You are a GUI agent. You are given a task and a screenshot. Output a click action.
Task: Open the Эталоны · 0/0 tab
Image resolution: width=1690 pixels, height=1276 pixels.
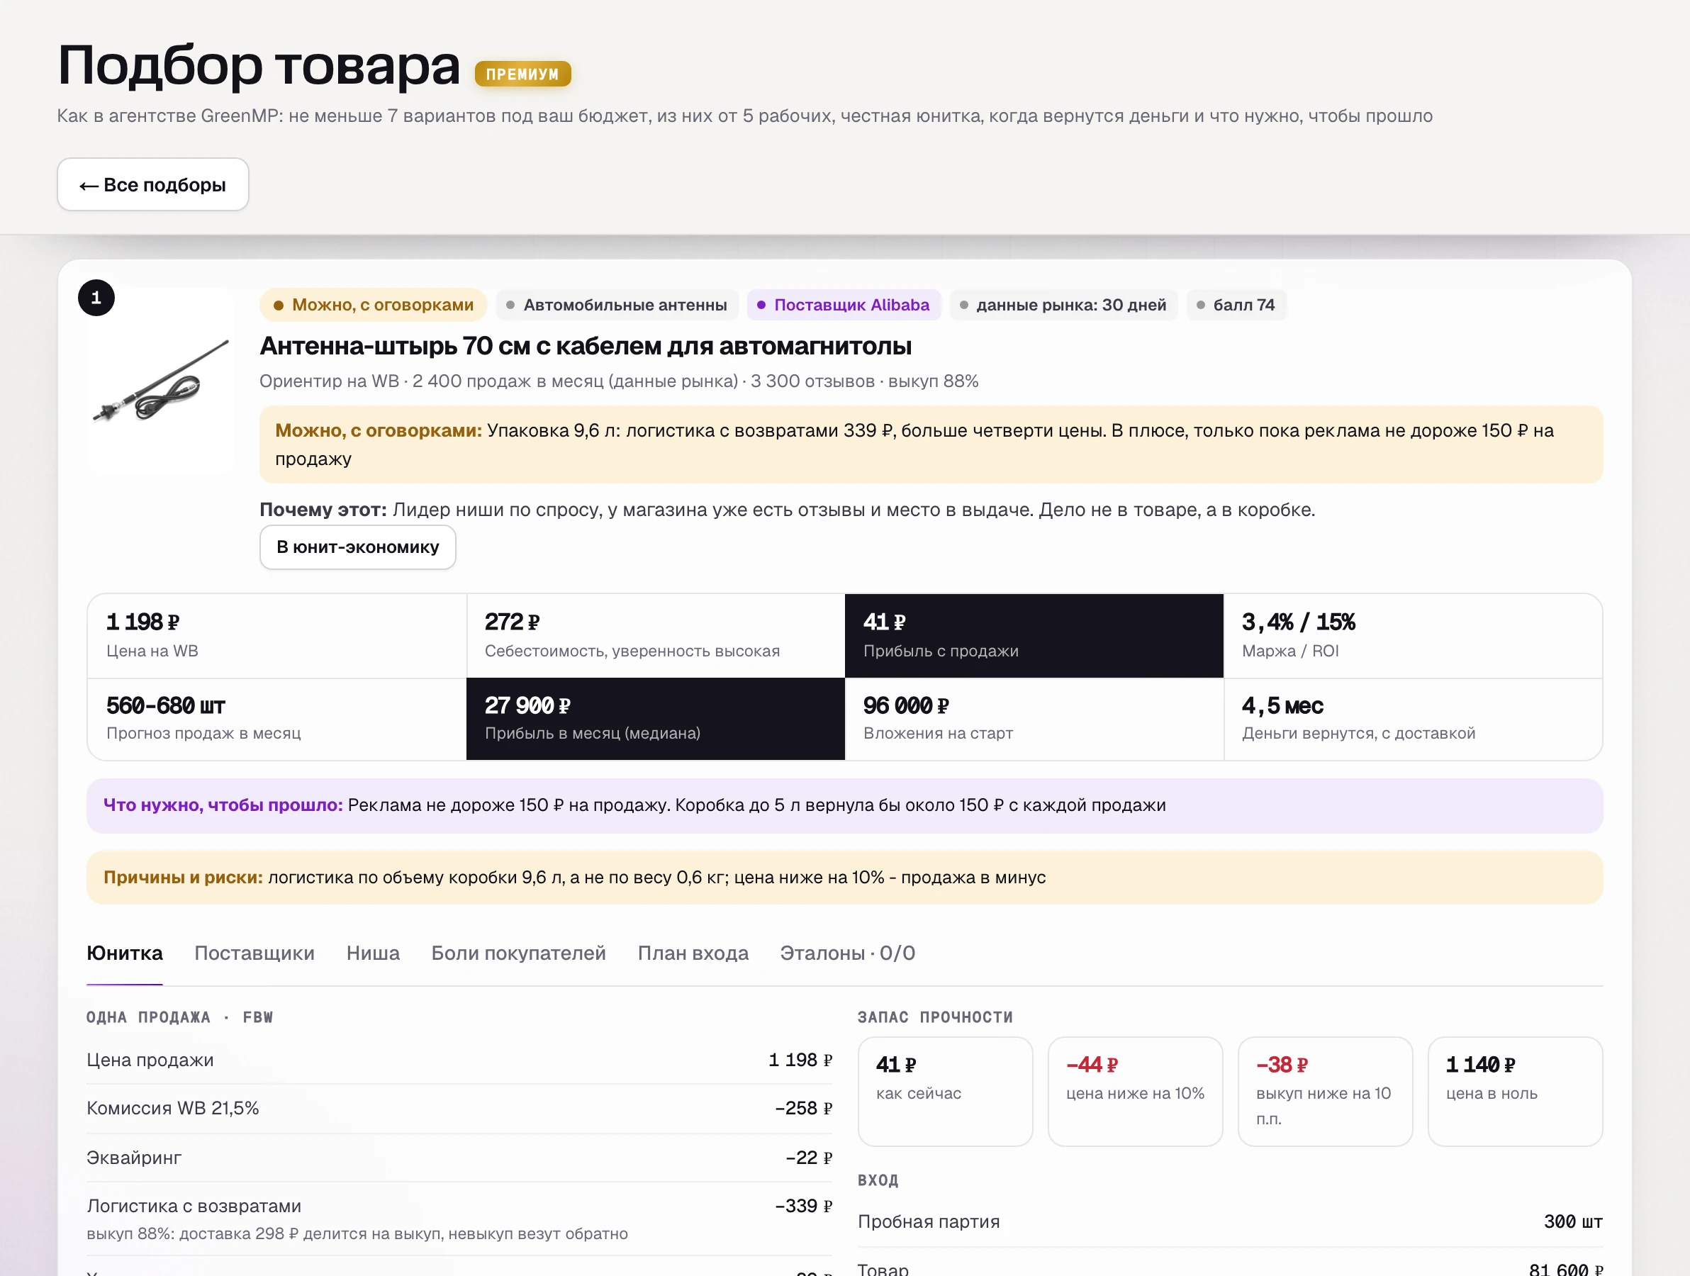(x=847, y=953)
